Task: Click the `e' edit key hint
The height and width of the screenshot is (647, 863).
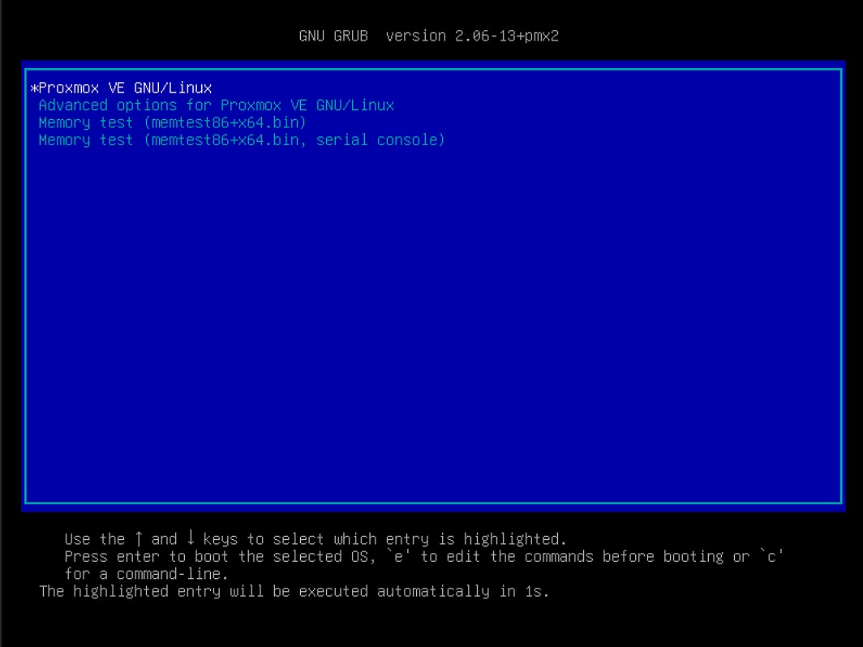Action: [398, 556]
